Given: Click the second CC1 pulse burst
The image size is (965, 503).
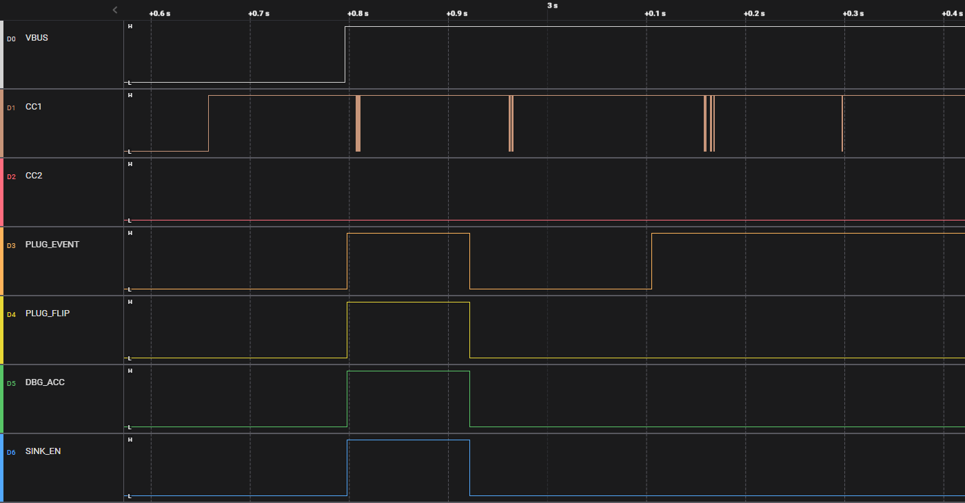Looking at the screenshot, I should coord(511,123).
